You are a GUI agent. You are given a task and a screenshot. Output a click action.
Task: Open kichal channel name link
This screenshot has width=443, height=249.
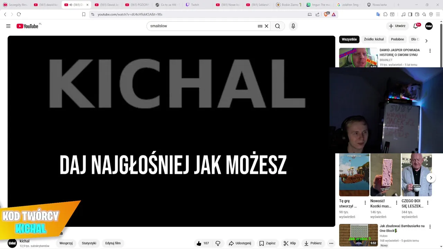point(25,241)
